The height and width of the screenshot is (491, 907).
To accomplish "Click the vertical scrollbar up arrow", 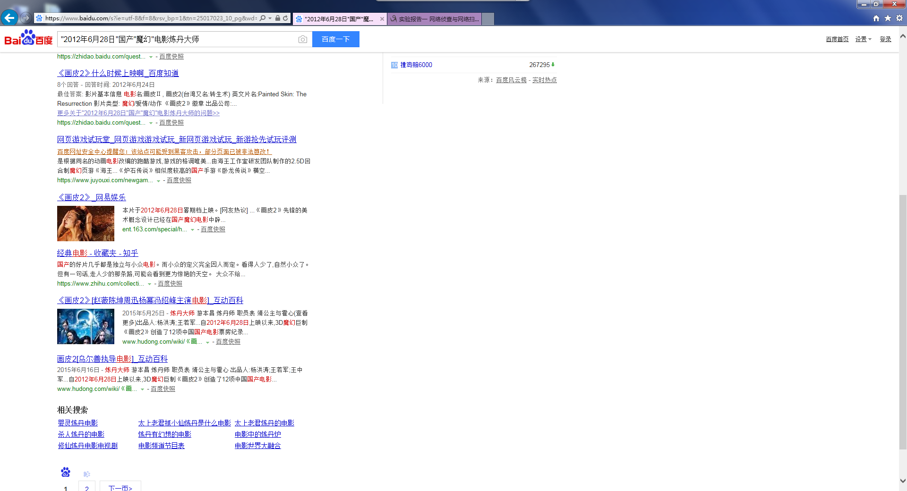I will coord(903,36).
